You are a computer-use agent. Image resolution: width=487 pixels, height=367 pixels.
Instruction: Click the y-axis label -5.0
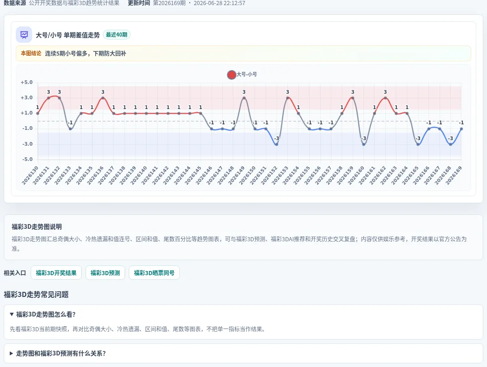[27, 159]
